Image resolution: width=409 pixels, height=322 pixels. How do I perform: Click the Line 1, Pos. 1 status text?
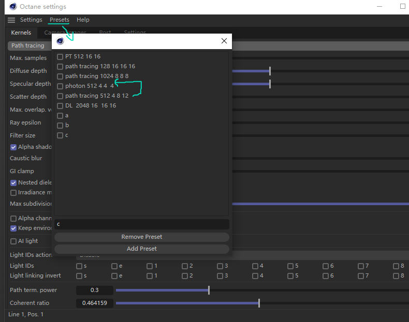[x=26, y=314]
